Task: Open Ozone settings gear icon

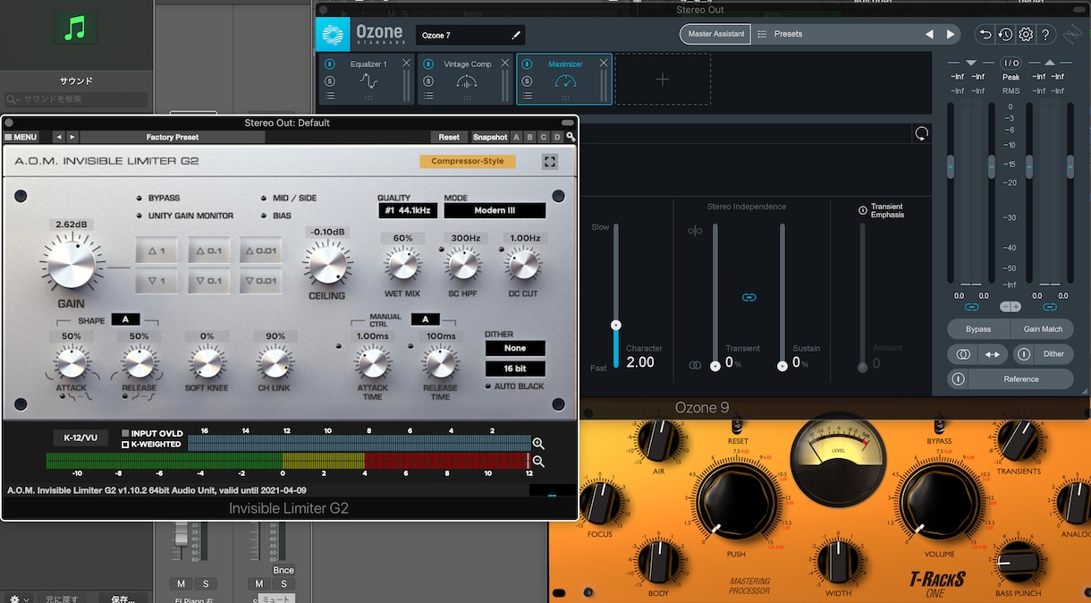Action: click(1026, 34)
